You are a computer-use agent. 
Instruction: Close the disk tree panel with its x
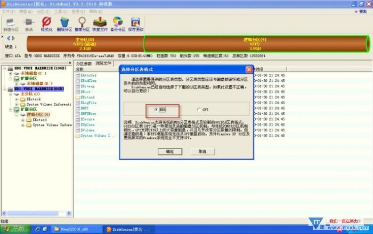[x=70, y=63]
